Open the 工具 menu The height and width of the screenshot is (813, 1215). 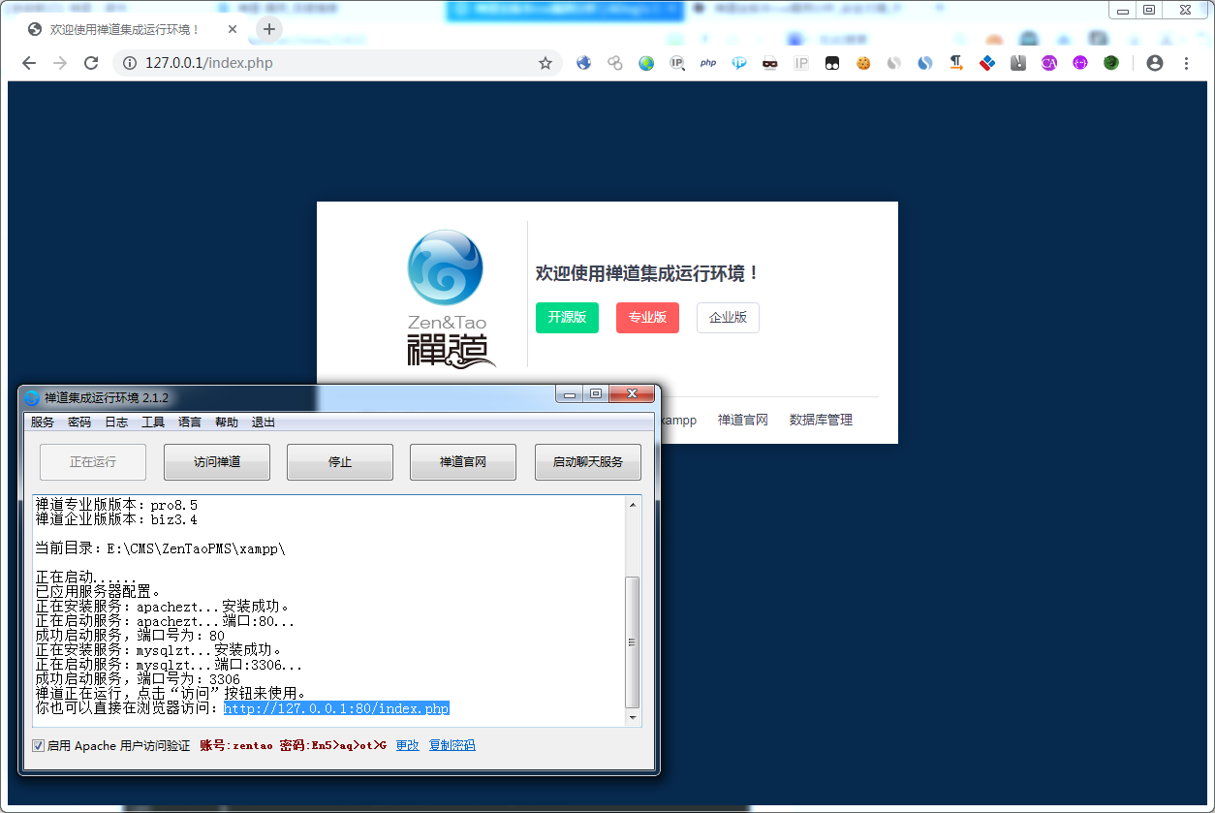pos(153,422)
